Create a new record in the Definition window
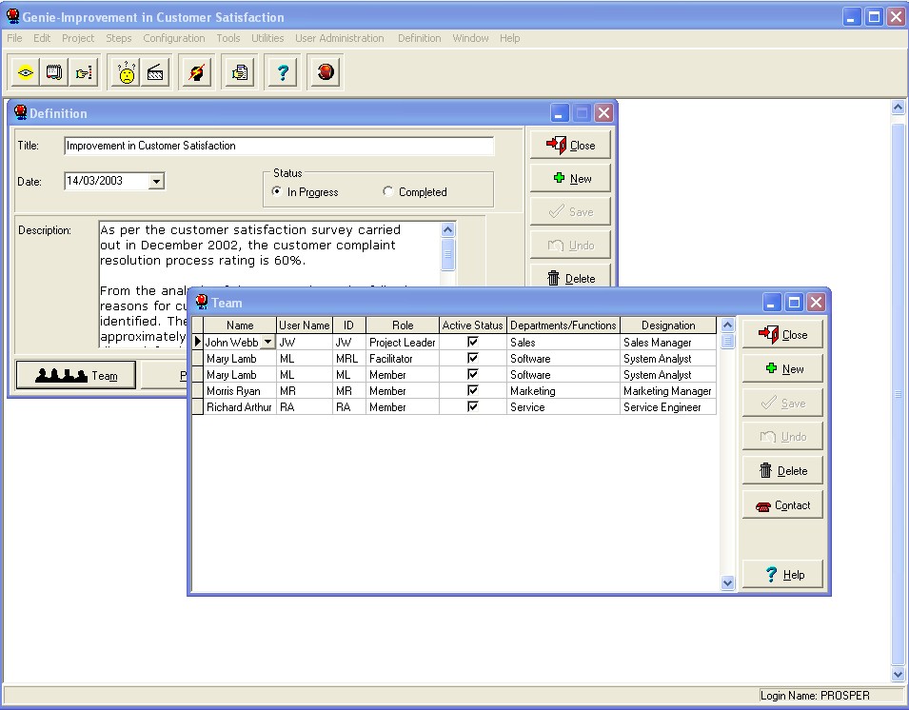The image size is (909, 710). [570, 179]
